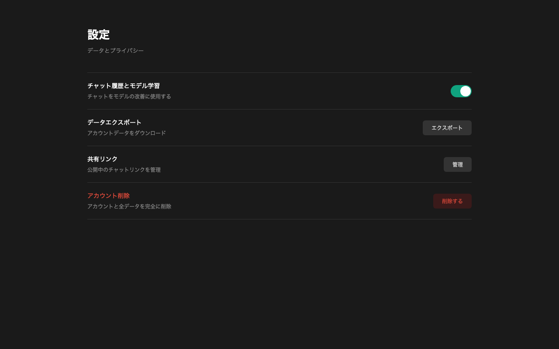This screenshot has width=559, height=349.
Task: Click the 共有リンク section title
Action: tap(102, 159)
